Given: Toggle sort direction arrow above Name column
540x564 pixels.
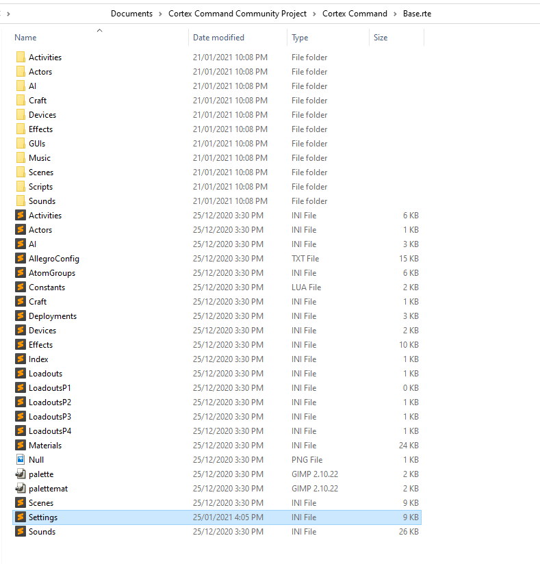Looking at the screenshot, I should [x=100, y=31].
